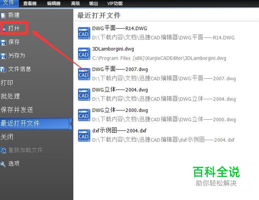Screen dimensions: 259x200
Task: Click CAD icon of DWG平面——2007.dwg
Action: pos(84,74)
